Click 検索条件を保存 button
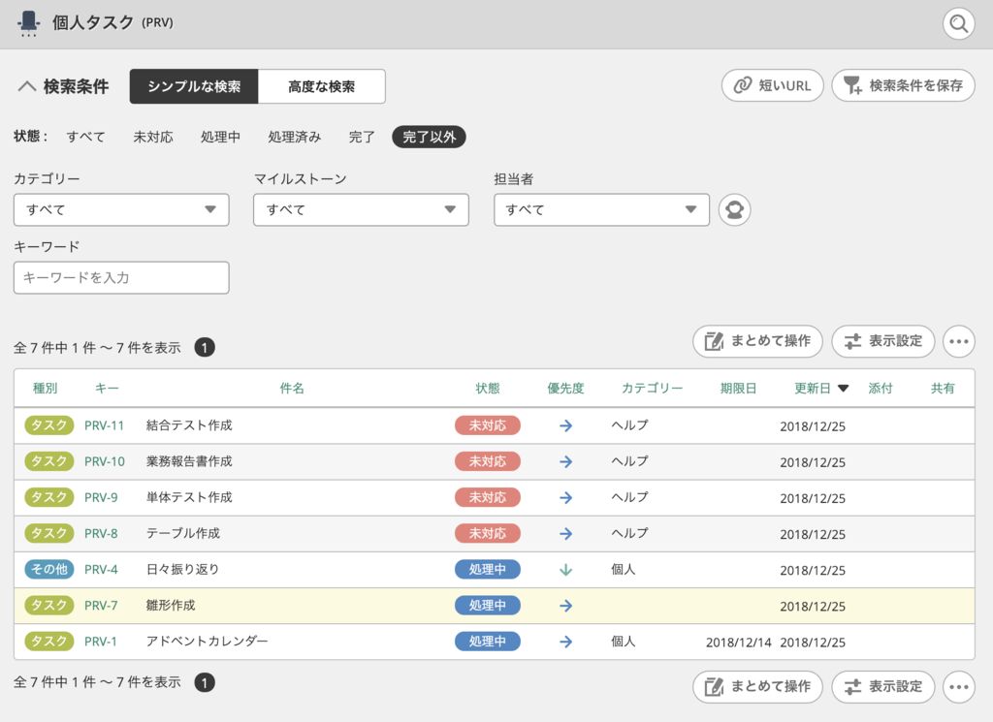The image size is (993, 722). (x=903, y=85)
